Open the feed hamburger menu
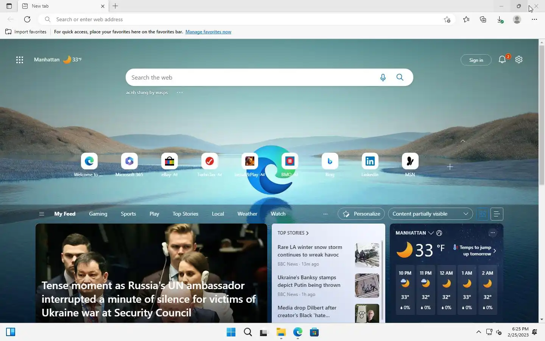Viewport: 545px width, 341px height. pyautogui.click(x=42, y=214)
